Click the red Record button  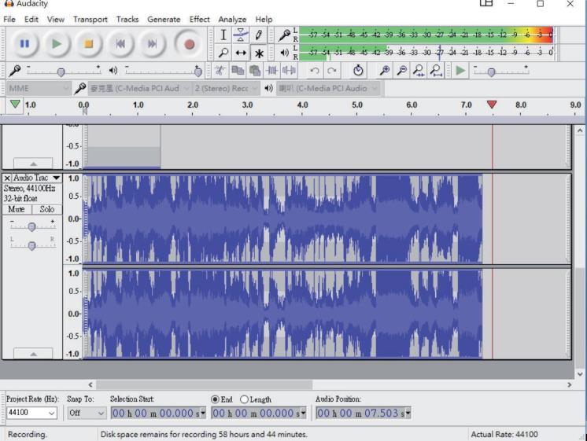189,44
